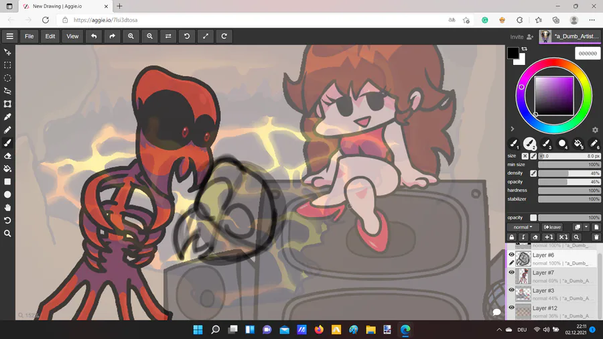The height and width of the screenshot is (339, 603).
Task: Open the hamburger main menu
Action: 9,36
